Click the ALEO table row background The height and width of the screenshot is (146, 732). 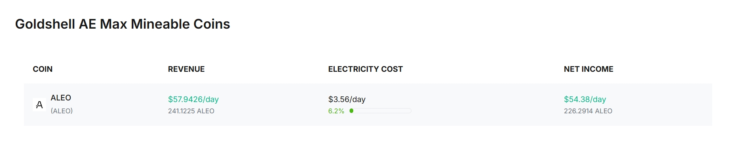[x=368, y=105]
